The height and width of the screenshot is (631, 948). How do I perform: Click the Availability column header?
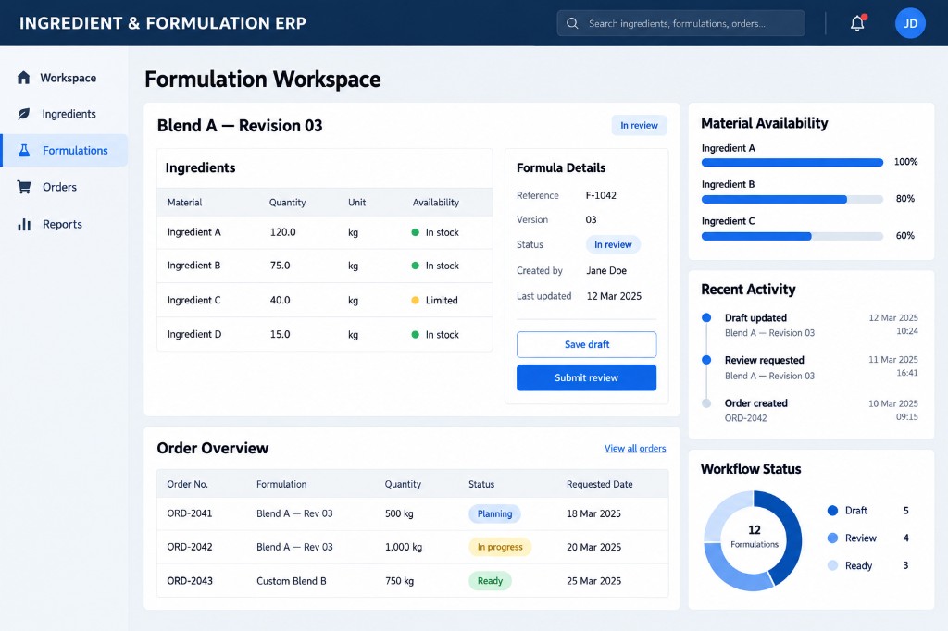pos(436,203)
